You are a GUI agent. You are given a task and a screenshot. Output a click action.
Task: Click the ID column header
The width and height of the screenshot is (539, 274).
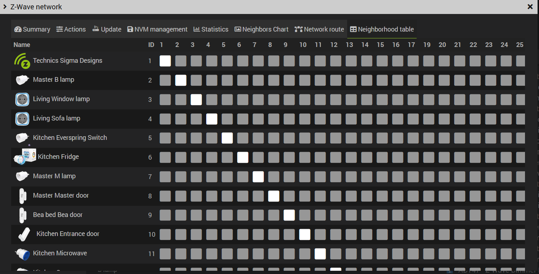point(151,45)
